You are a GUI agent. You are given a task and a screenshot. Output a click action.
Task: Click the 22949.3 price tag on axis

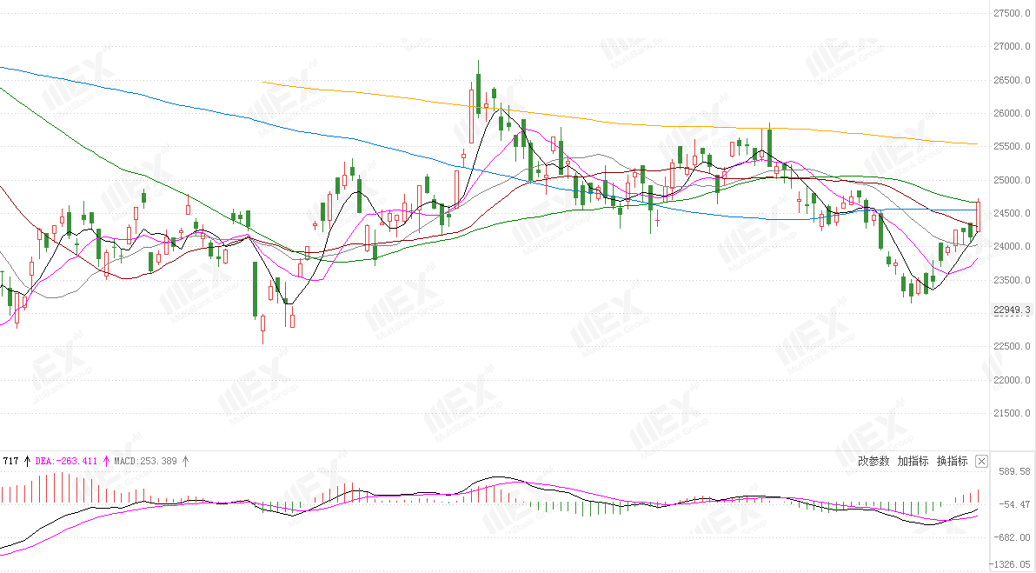coord(1011,310)
